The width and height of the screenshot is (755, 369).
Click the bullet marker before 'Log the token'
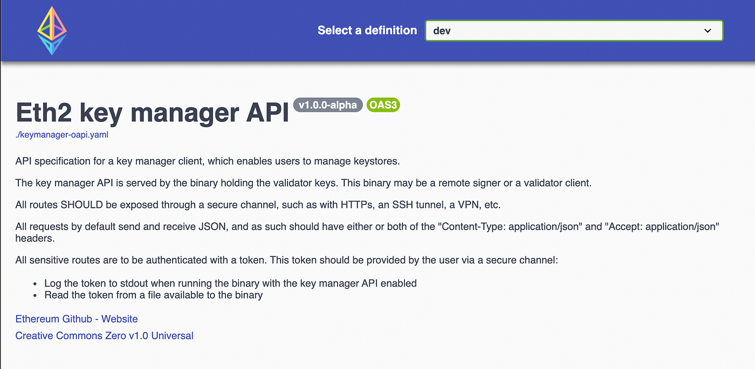(36, 283)
